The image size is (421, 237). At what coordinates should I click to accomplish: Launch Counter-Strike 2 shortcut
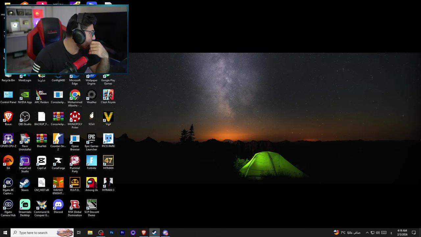pyautogui.click(x=58, y=142)
